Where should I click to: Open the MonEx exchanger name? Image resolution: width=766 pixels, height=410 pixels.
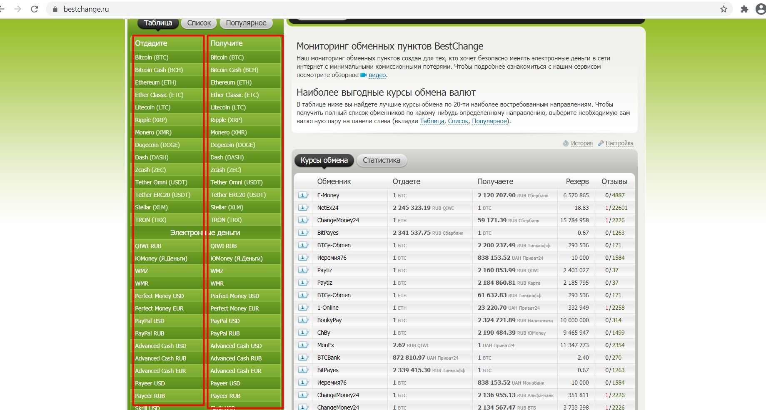tap(326, 345)
